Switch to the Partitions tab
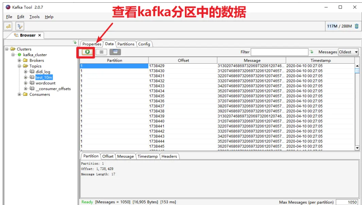 (x=126, y=44)
